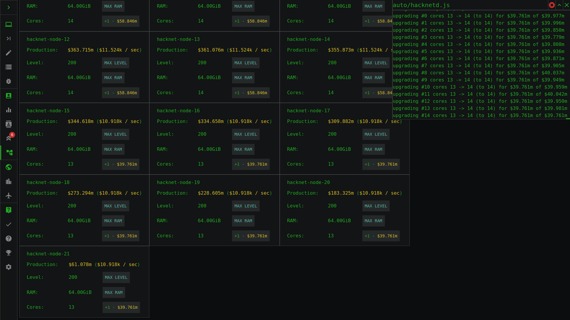
Task: Expand the sidebar with top chevron
Action: click(9, 7)
